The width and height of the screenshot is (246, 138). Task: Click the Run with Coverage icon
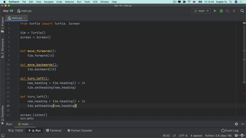click(228, 11)
